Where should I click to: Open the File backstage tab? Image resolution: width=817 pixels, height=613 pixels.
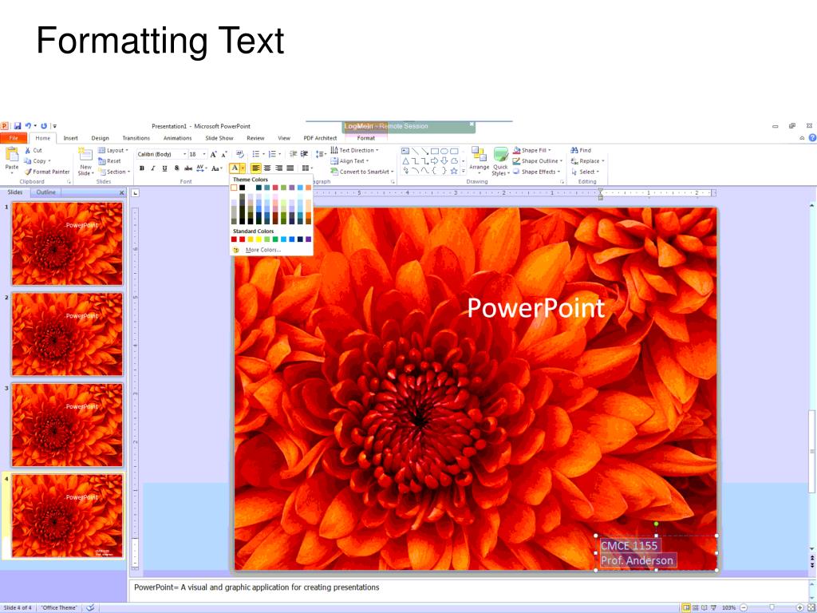point(14,138)
